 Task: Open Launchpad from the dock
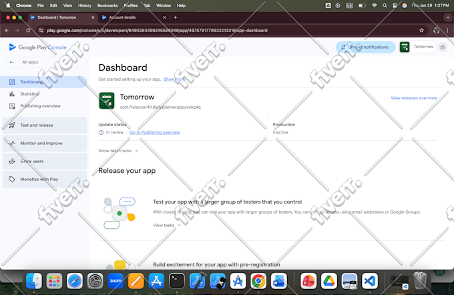tap(54, 281)
